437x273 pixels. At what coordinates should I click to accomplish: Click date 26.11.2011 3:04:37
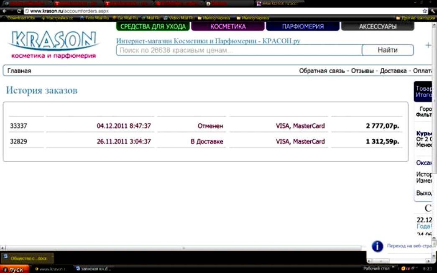pyautogui.click(x=124, y=141)
